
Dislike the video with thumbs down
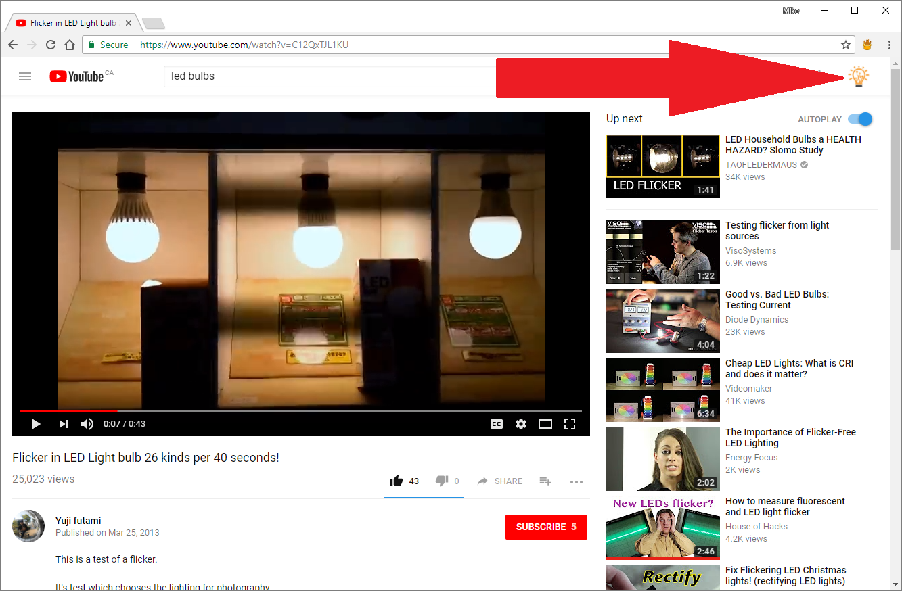point(442,481)
